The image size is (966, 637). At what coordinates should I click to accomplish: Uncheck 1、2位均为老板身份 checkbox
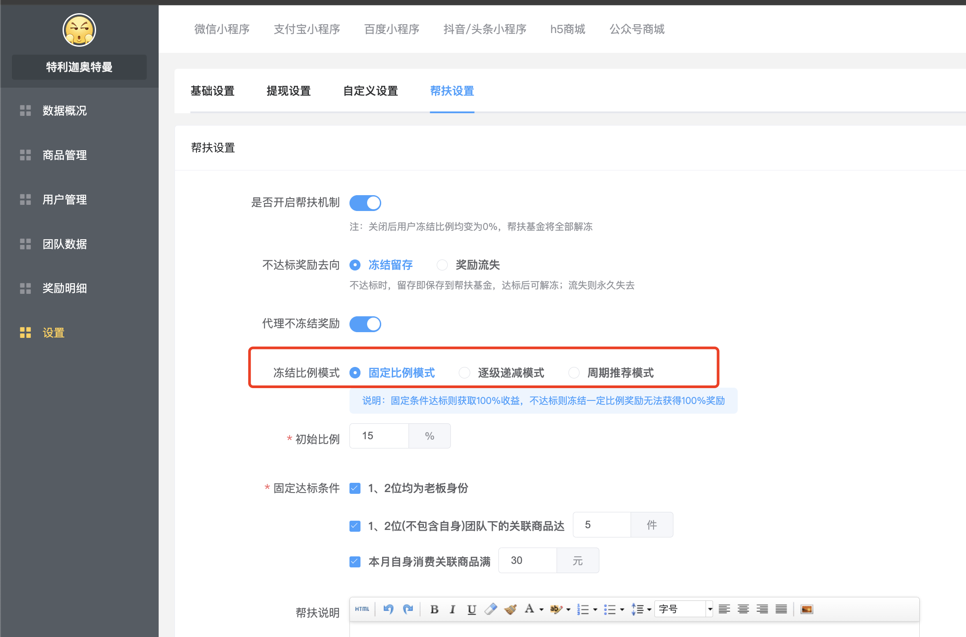(x=355, y=488)
